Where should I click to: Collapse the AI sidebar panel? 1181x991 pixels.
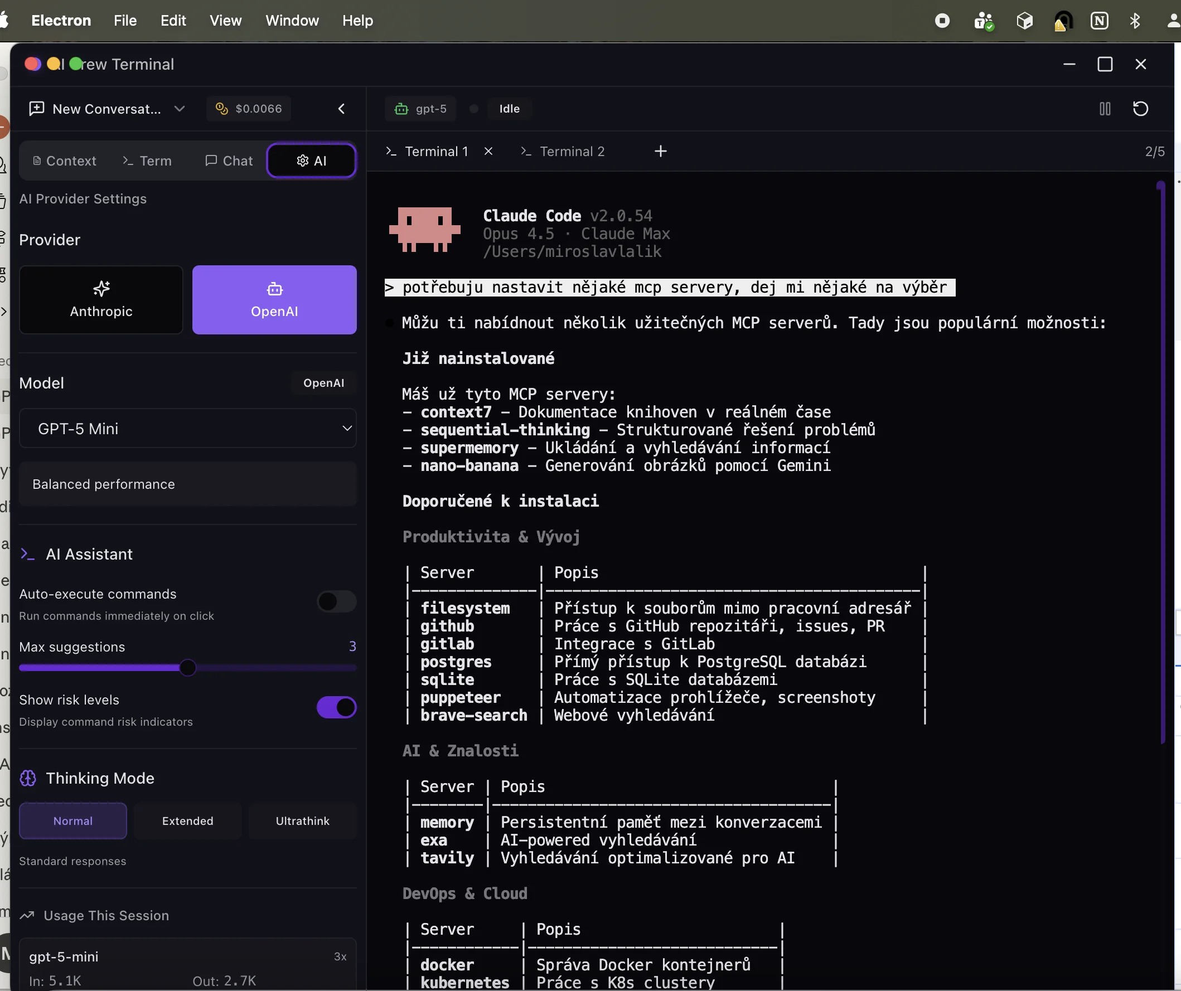pyautogui.click(x=341, y=109)
